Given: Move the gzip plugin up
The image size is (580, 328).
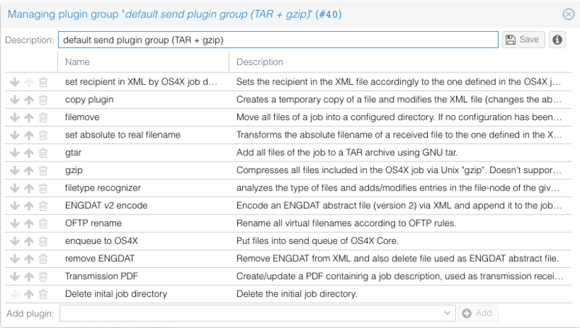Looking at the screenshot, I should 29,169.
